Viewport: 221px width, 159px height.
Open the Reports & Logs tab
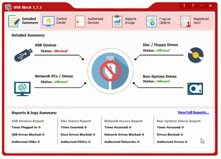[x=126, y=21]
